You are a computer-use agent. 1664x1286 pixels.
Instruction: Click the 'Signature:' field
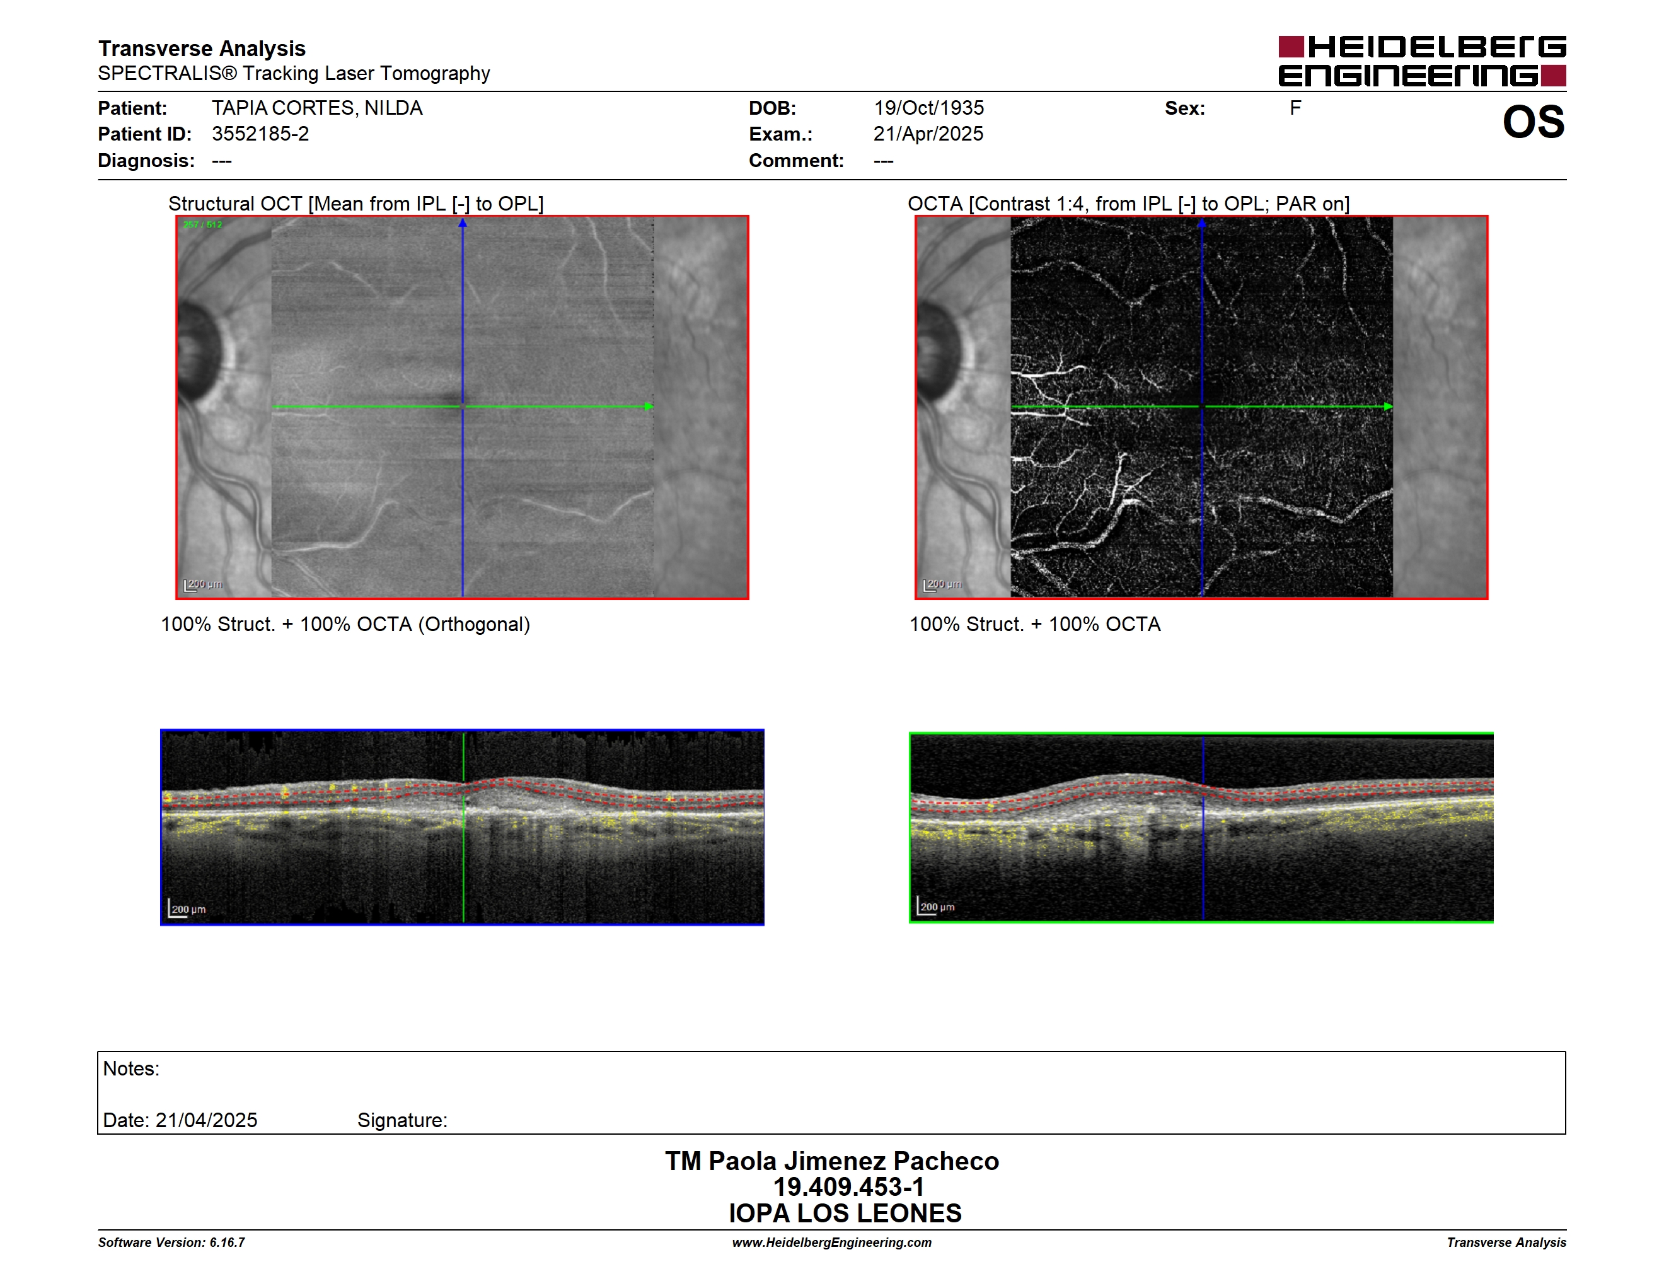[402, 1120]
